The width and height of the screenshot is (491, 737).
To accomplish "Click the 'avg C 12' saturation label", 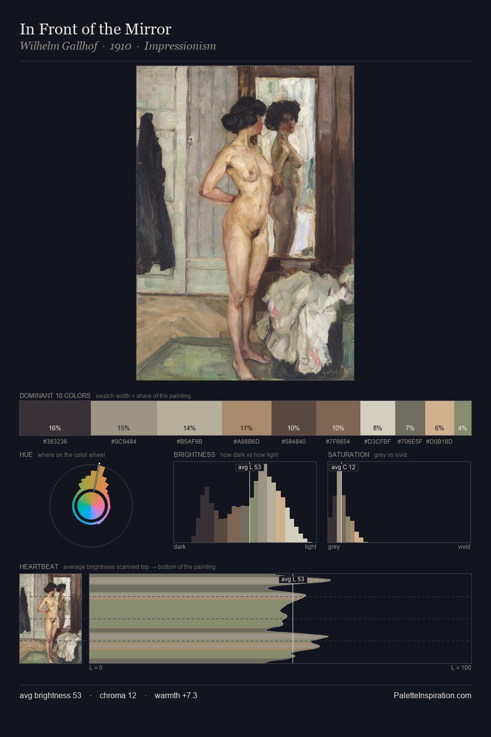I will pos(343,467).
